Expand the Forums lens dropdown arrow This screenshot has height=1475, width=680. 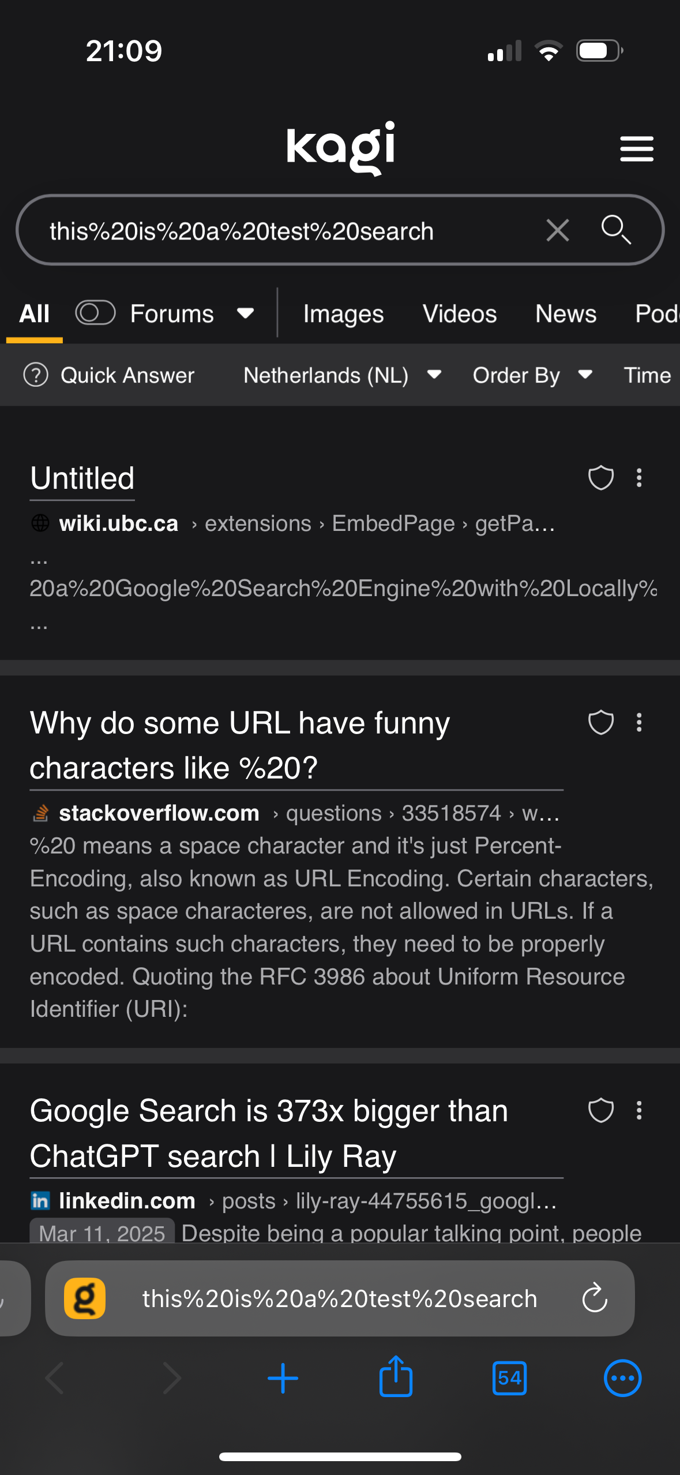[246, 313]
